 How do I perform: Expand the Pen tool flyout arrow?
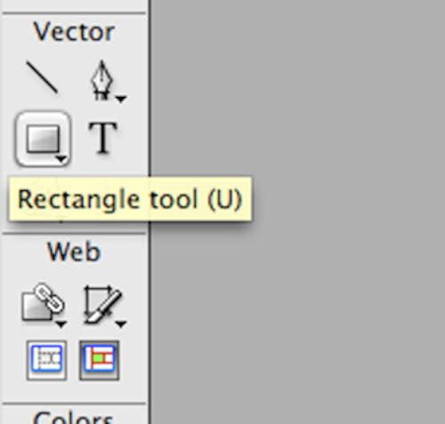point(121,99)
